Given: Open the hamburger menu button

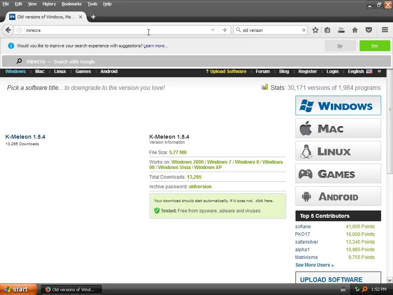Looking at the screenshot, I should pos(385,30).
